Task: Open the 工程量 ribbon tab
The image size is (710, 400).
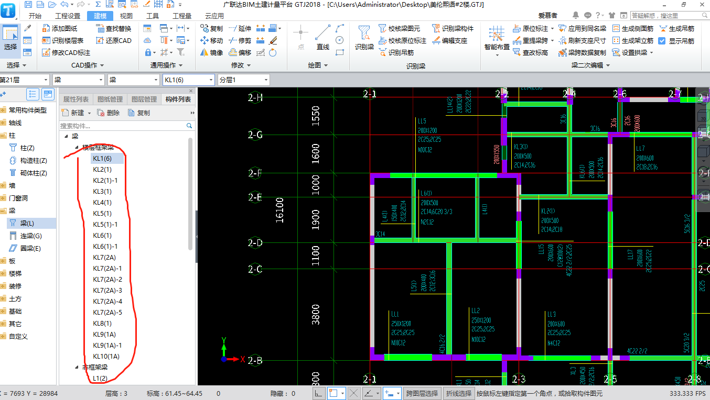Action: [x=182, y=16]
